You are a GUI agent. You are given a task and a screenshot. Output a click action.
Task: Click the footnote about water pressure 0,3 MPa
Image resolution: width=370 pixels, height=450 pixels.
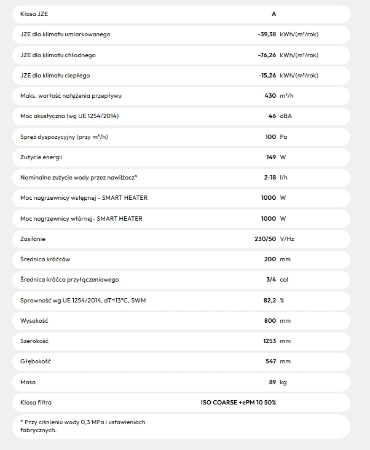[x=82, y=426]
